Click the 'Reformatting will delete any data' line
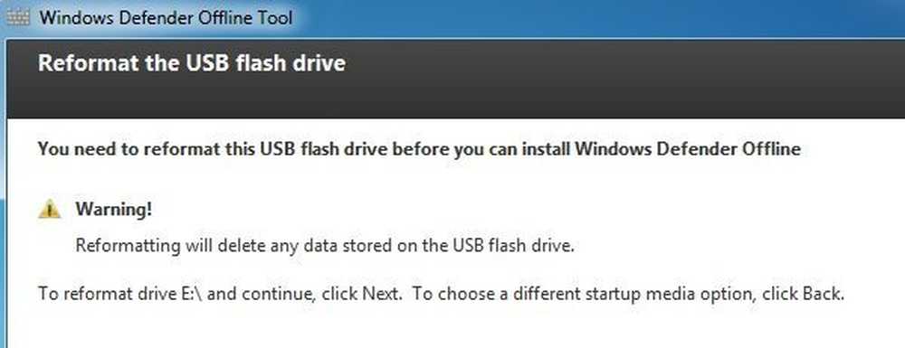This screenshot has width=905, height=348. coord(325,246)
